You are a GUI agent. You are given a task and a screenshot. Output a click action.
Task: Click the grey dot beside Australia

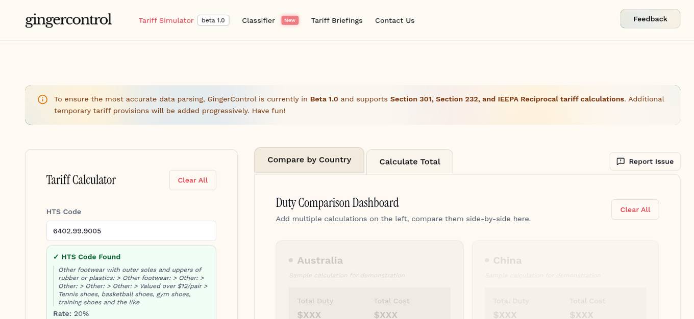290,260
